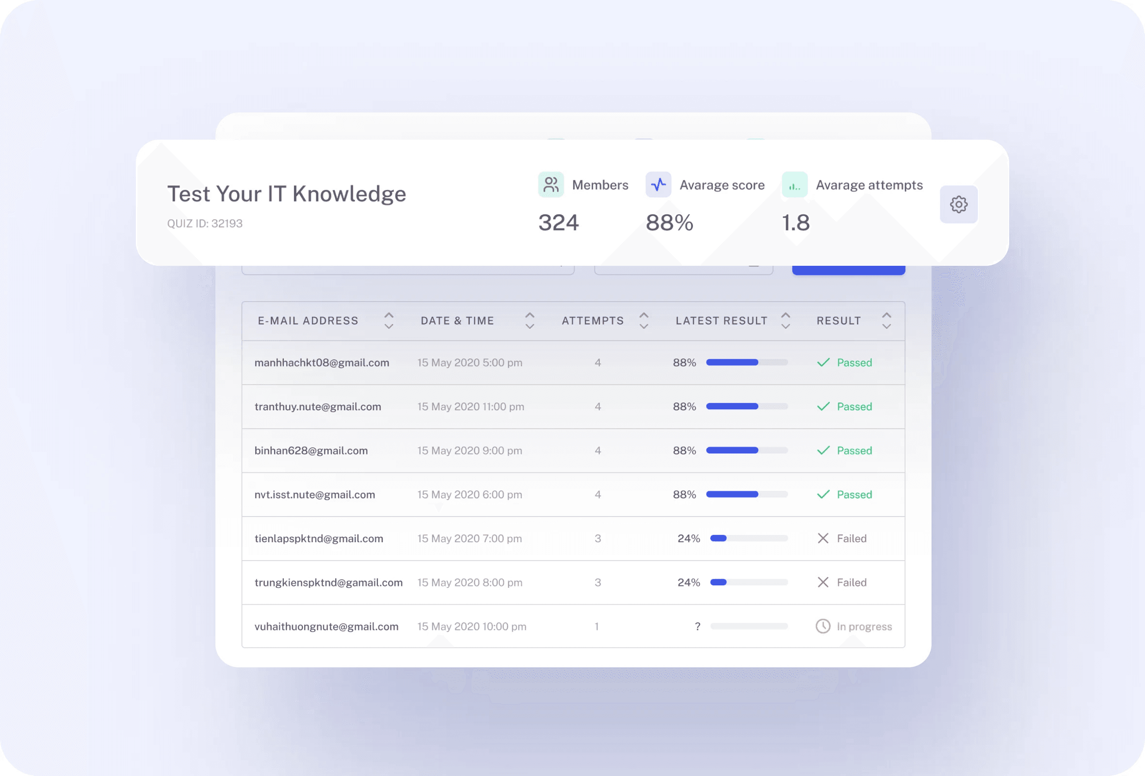Click the 324 members count

tap(558, 223)
